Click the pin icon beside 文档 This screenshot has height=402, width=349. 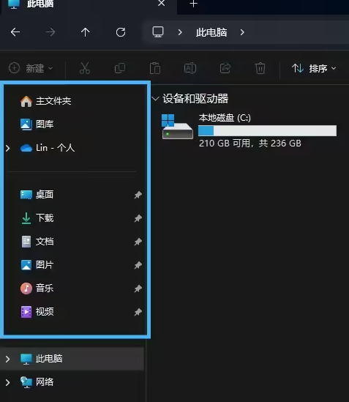(138, 242)
